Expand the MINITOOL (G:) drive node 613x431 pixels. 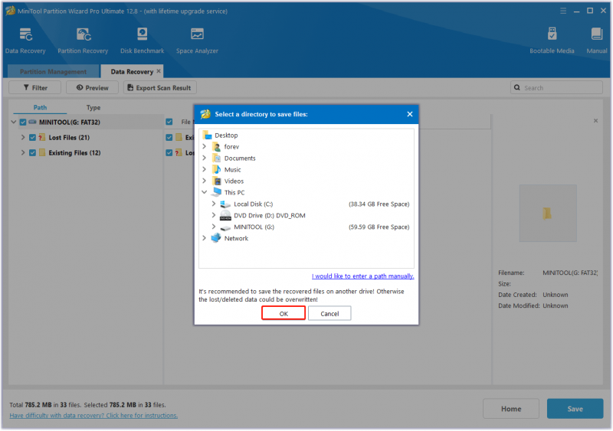[x=214, y=227]
